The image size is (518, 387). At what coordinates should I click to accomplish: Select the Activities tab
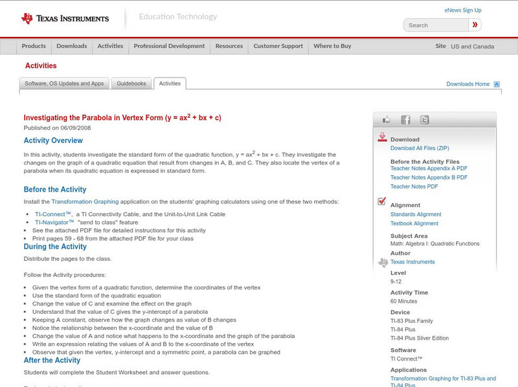pos(170,83)
